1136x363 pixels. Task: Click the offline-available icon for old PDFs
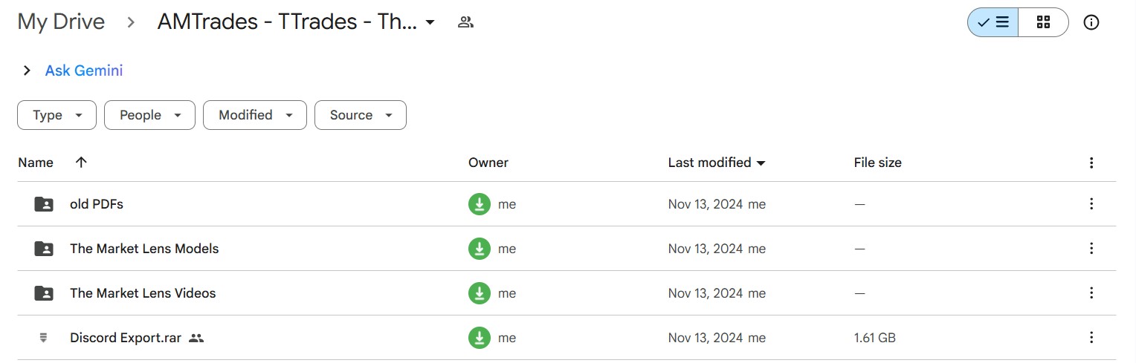[x=480, y=204]
